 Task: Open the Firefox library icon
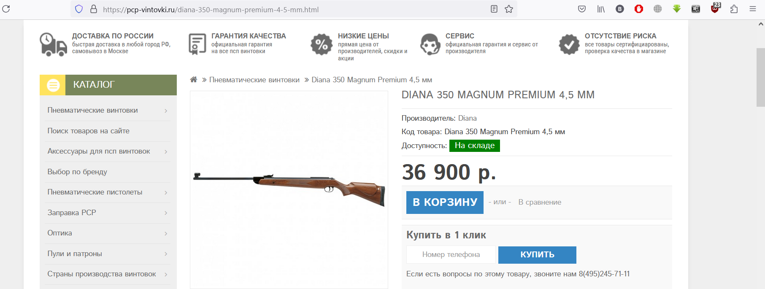[x=601, y=9]
